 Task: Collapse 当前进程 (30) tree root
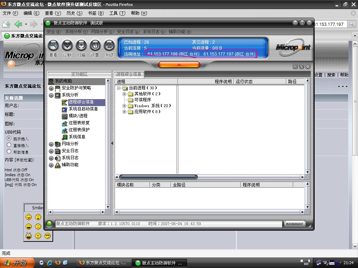(x=119, y=88)
